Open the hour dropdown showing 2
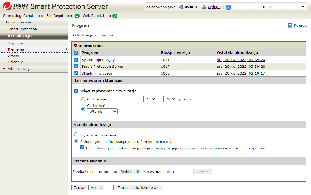This screenshot has height=195, width=311. pos(150,99)
